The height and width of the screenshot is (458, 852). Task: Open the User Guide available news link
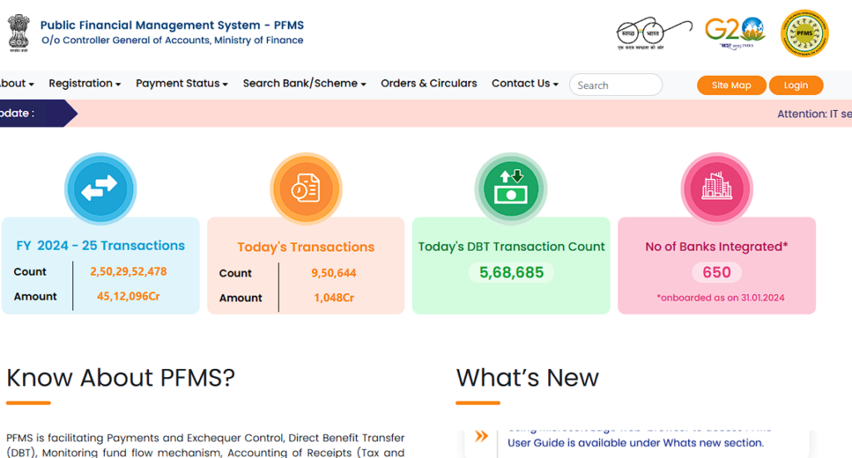(x=636, y=443)
